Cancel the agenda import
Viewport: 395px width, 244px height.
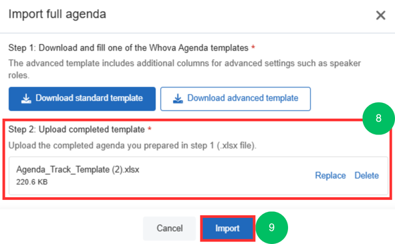click(x=170, y=229)
